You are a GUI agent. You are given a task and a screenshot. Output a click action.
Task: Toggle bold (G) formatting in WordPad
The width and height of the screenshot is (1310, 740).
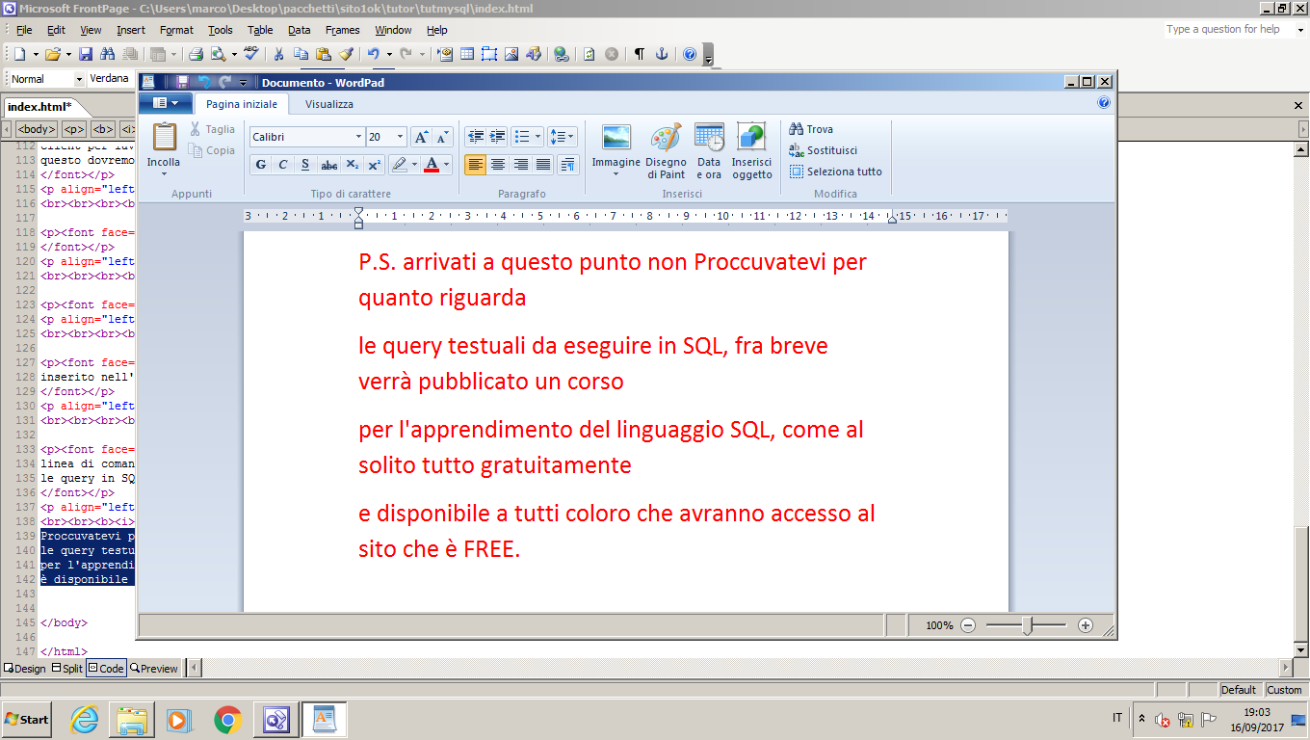point(260,165)
